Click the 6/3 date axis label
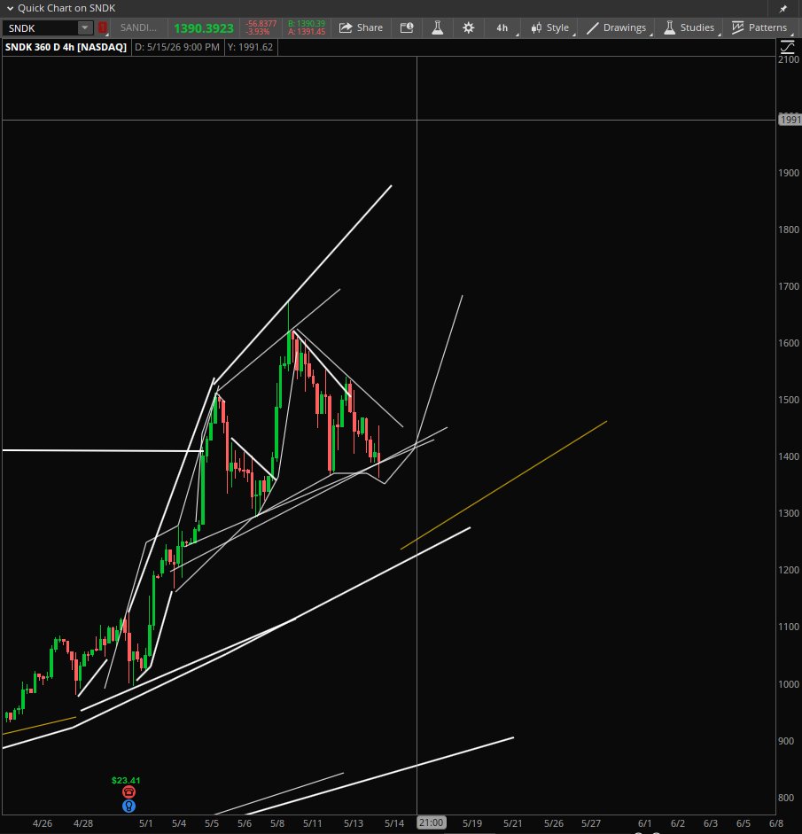 pos(711,823)
